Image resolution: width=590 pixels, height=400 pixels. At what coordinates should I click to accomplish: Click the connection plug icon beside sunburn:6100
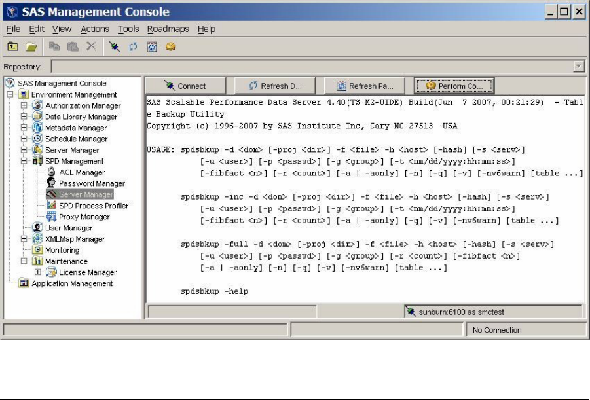pyautogui.click(x=411, y=312)
